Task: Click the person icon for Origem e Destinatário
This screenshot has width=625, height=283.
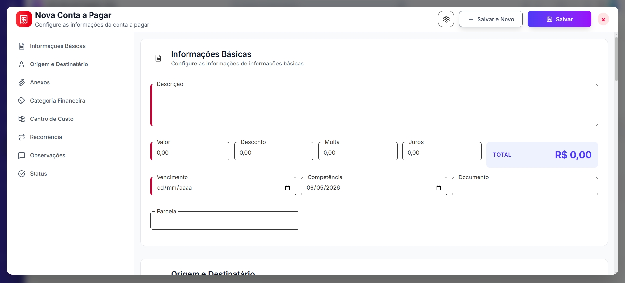Action: click(x=21, y=64)
